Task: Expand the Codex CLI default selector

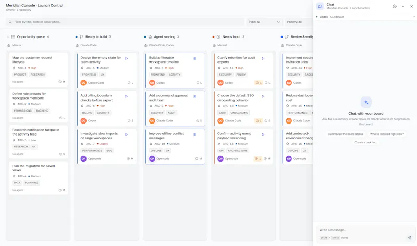Action: coord(365,17)
